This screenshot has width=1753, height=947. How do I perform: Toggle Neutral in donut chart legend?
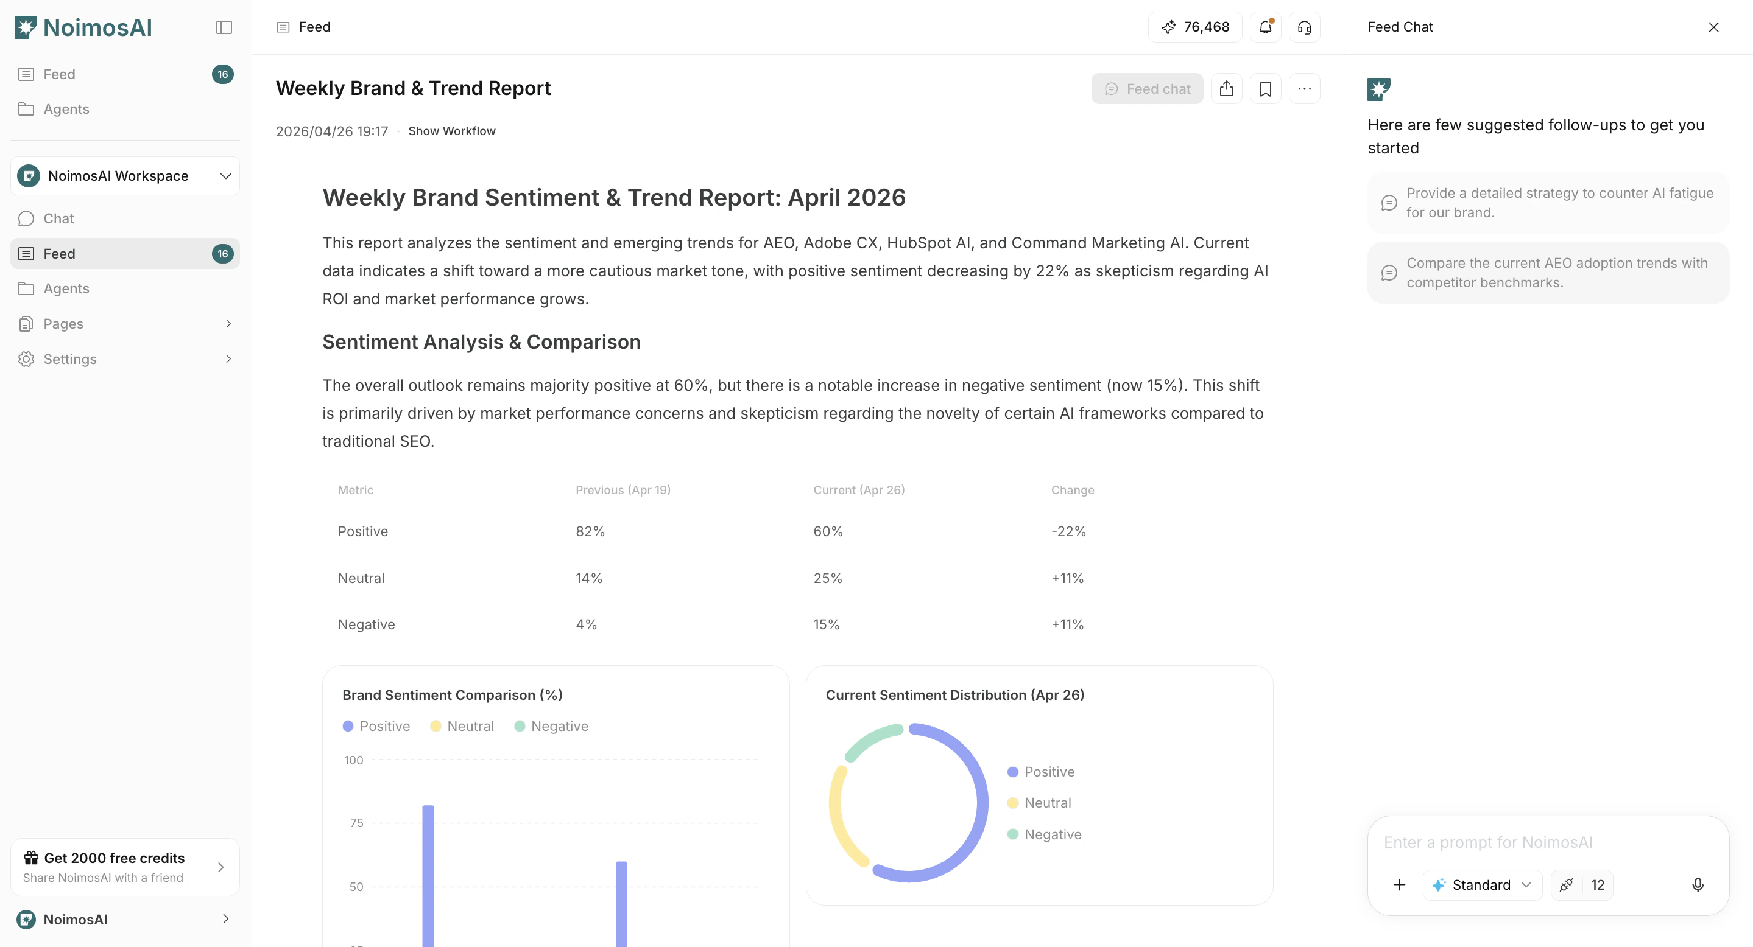click(1039, 803)
